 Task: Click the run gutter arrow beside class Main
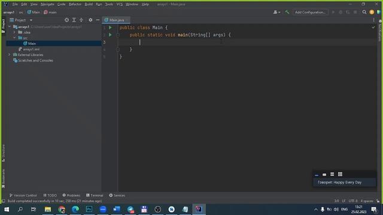110,27
